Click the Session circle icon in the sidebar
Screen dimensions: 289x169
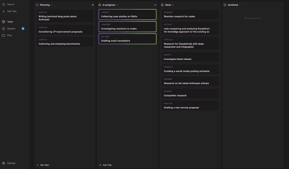tap(3, 28)
